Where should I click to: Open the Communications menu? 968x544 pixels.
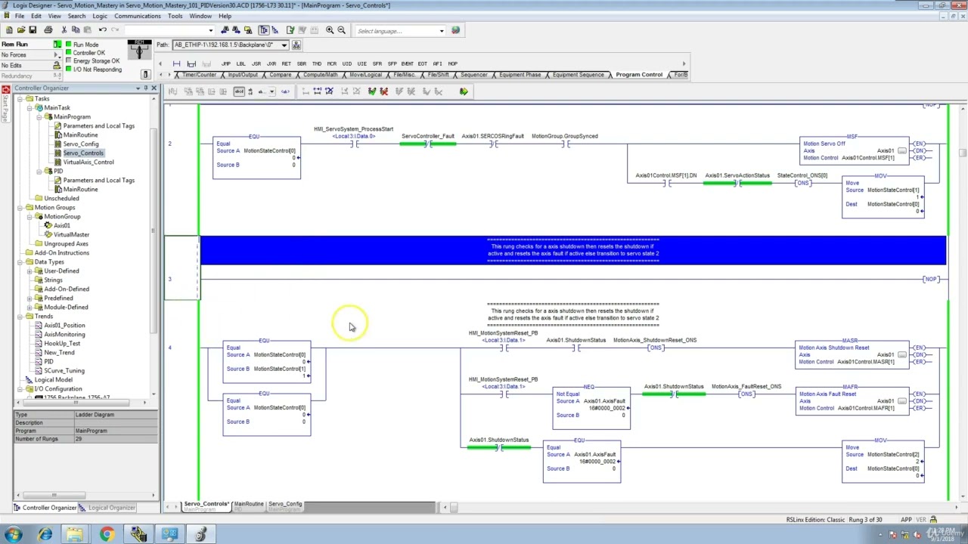click(x=138, y=16)
